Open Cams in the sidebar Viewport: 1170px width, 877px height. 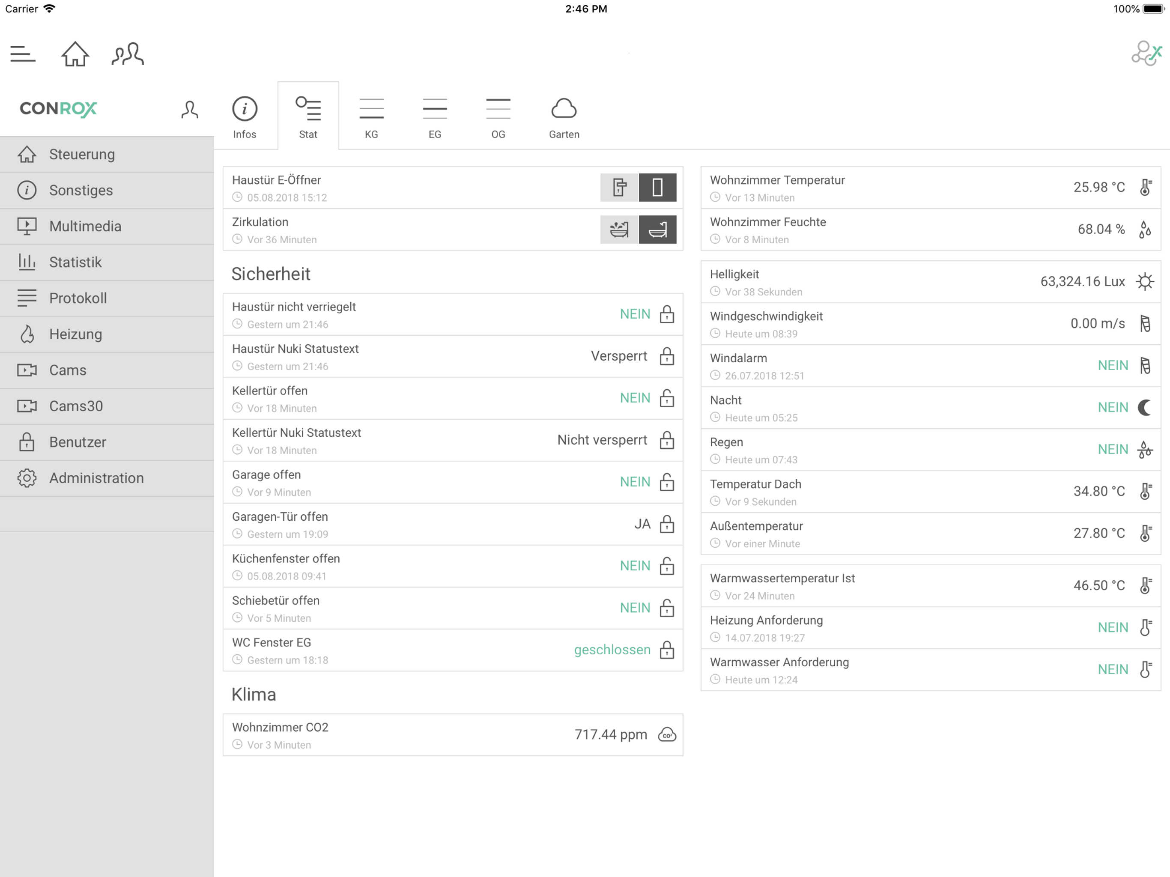pyautogui.click(x=107, y=370)
